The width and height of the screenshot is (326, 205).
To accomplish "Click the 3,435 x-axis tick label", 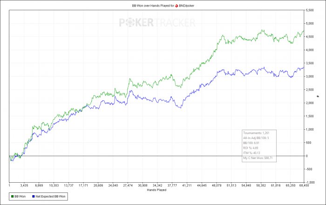I will (24, 185).
